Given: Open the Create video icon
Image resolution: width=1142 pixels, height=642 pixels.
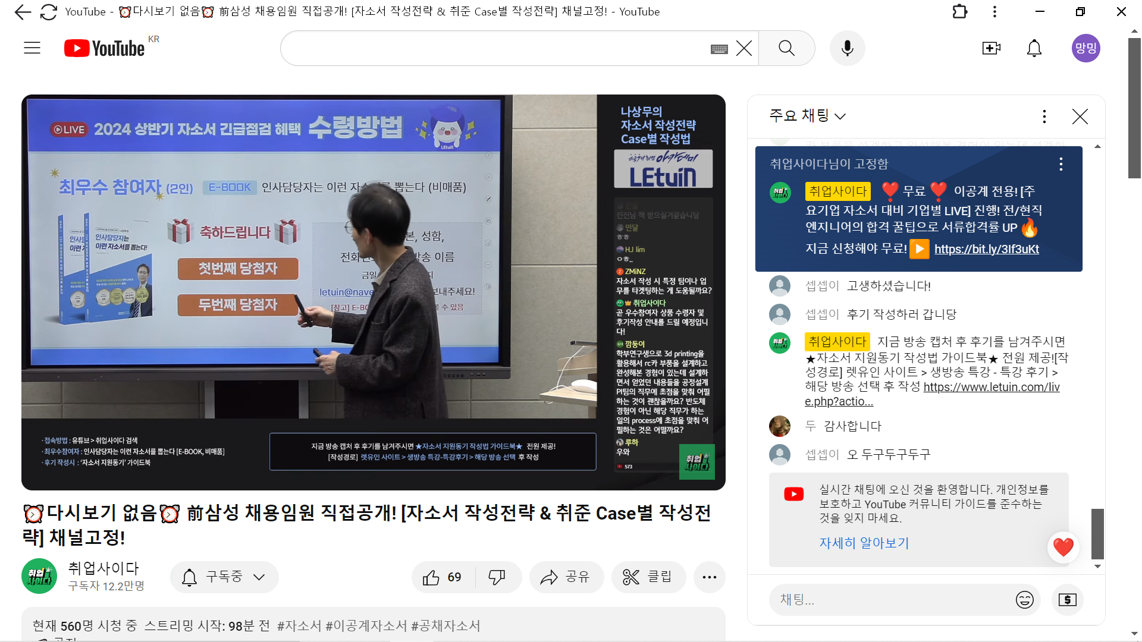Looking at the screenshot, I should tap(992, 48).
